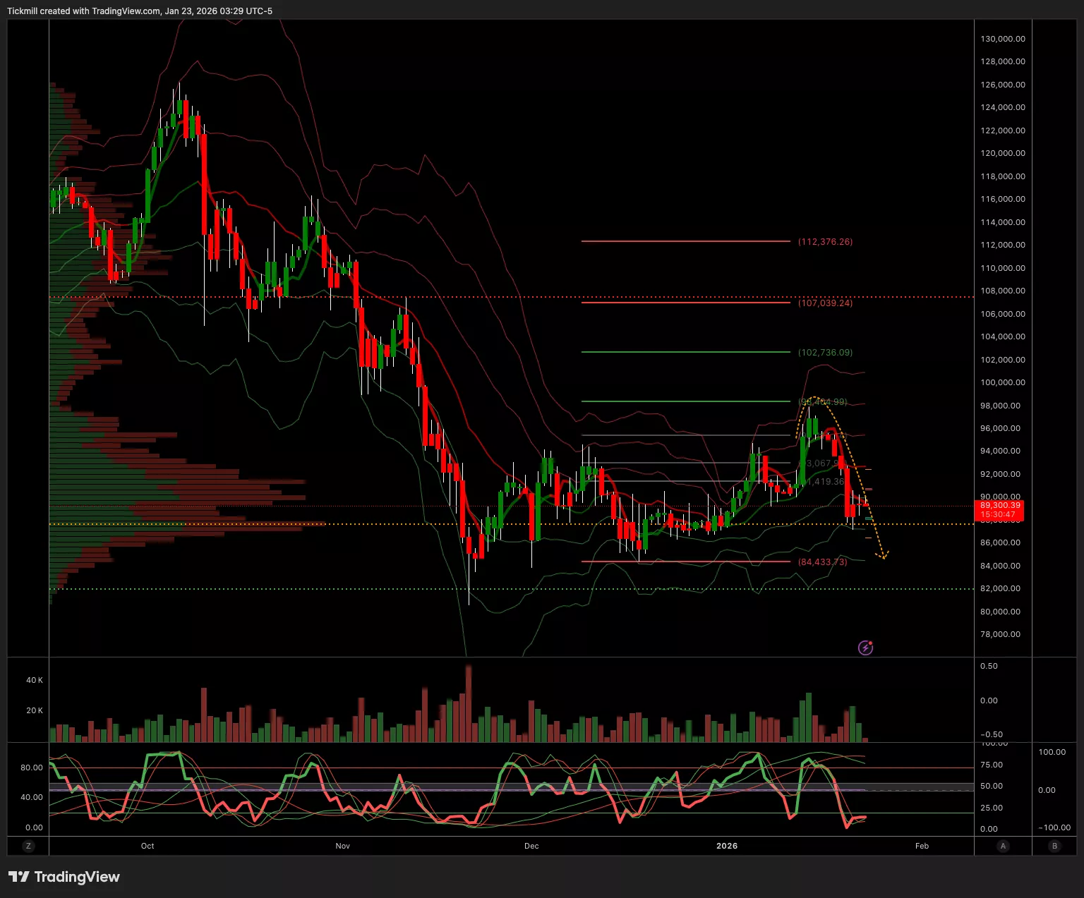
Task: Click the orange dashed arrow head projection
Action: (882, 557)
